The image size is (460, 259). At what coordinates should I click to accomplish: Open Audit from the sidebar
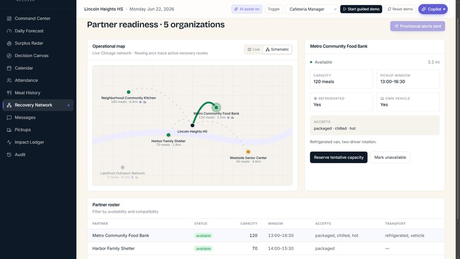(x=38, y=154)
